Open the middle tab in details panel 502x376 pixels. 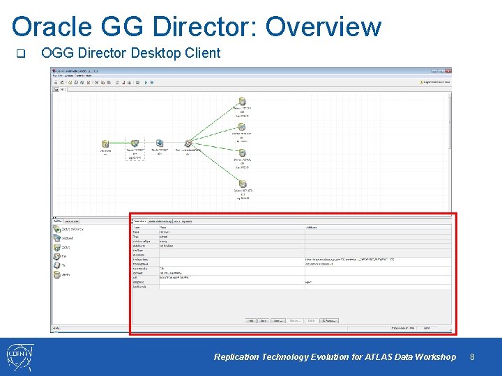[x=160, y=221]
